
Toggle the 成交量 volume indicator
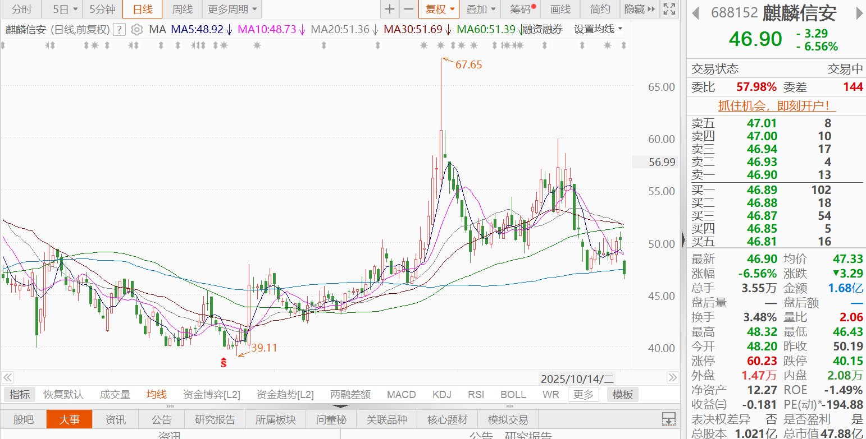115,395
